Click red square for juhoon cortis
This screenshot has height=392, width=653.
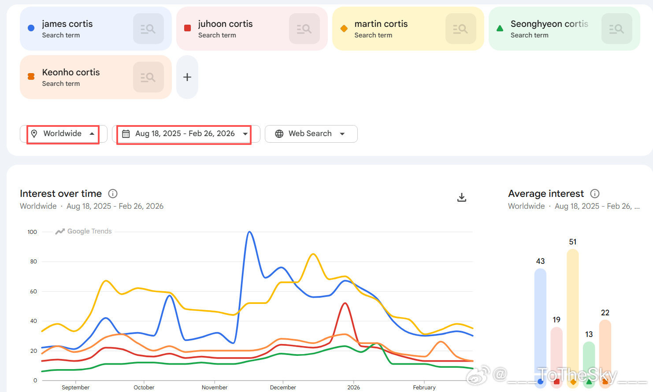click(187, 28)
